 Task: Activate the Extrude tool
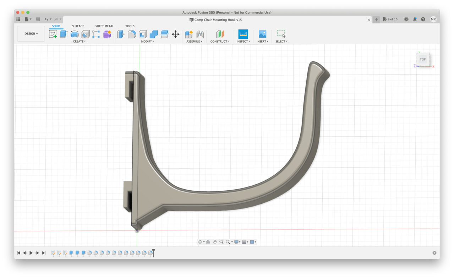coord(64,34)
